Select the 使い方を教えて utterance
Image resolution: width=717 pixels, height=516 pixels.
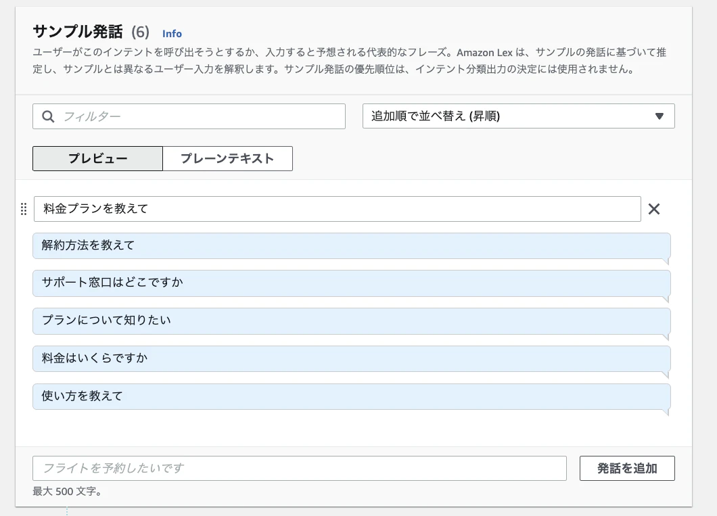[x=352, y=397]
